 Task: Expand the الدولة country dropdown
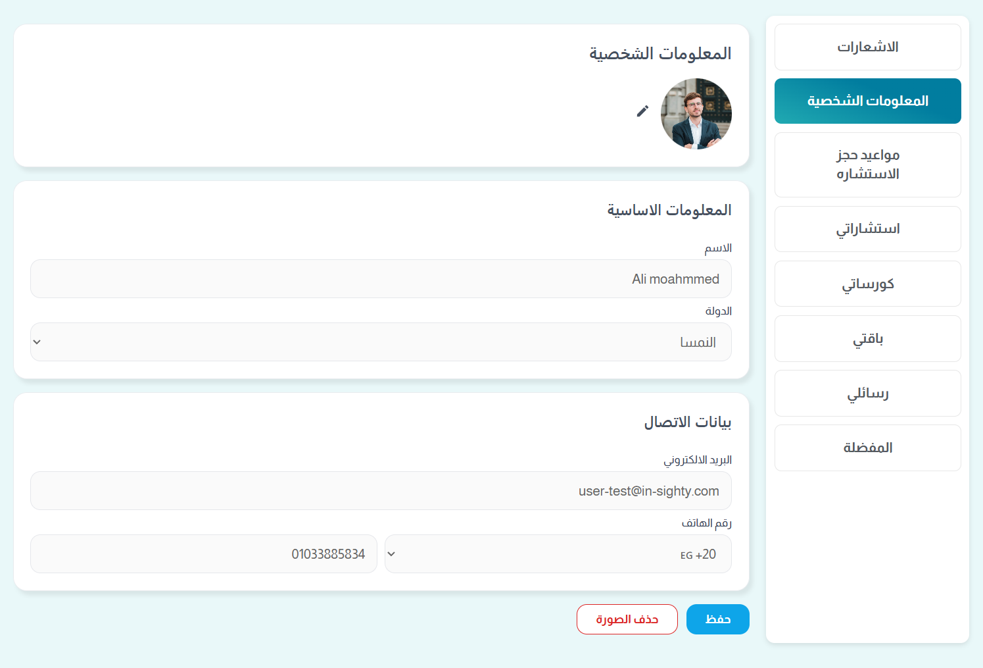[x=381, y=342]
